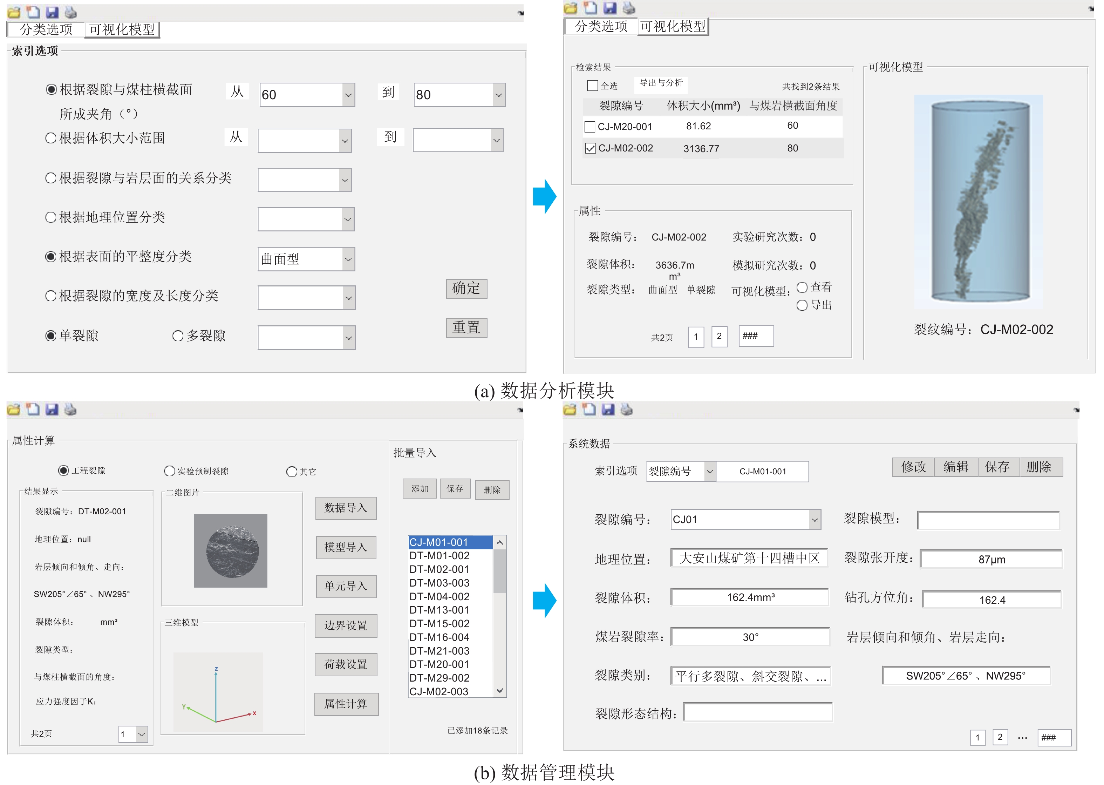Screen dimensions: 1104x785
Task: Select DT-M13-001 in the batch import list
Action: coord(439,610)
